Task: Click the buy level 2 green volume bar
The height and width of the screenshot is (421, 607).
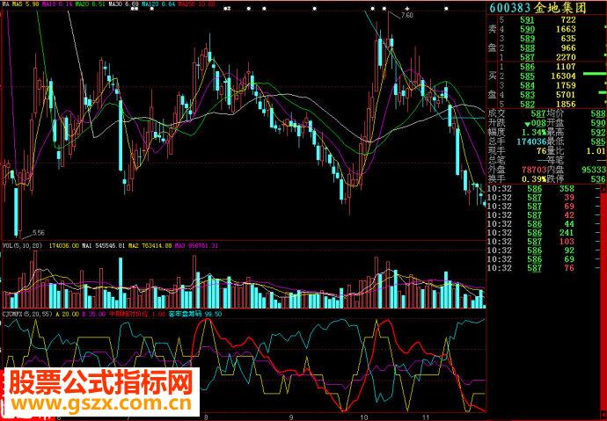Action: point(594,74)
